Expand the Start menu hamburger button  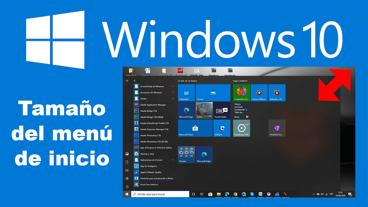tap(127, 81)
